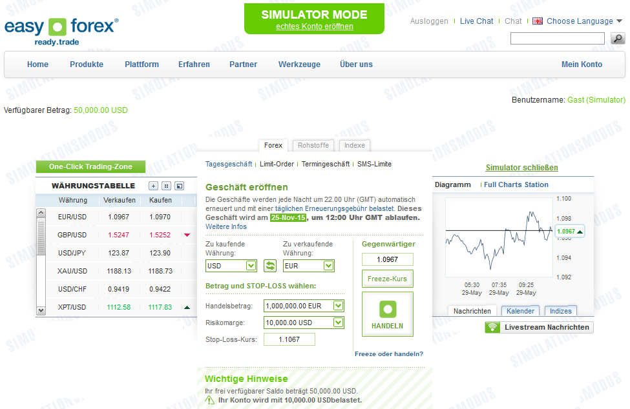Click the currency table scroll up arrow
The height and width of the screenshot is (409, 630).
(41, 213)
